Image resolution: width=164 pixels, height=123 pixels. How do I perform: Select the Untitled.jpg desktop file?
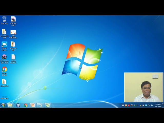click(4, 98)
